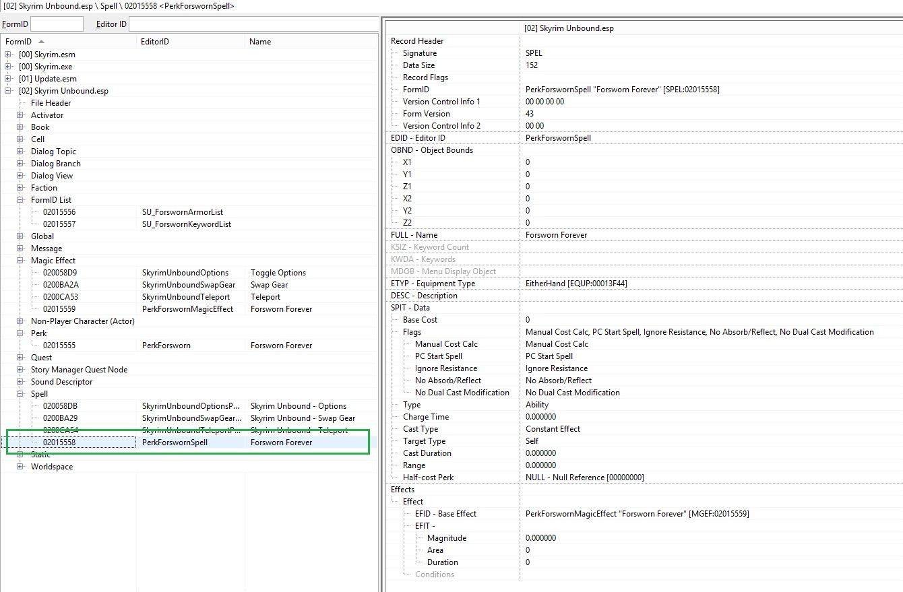Open the PerkForswornMagicEffect record in tree
Screen dimensions: 903x592
[x=189, y=309]
